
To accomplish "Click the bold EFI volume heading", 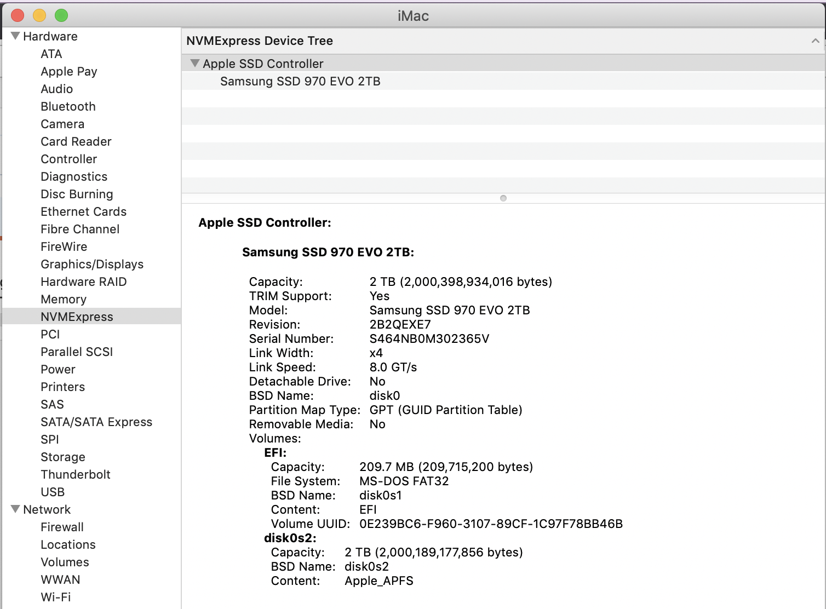I will pos(276,452).
